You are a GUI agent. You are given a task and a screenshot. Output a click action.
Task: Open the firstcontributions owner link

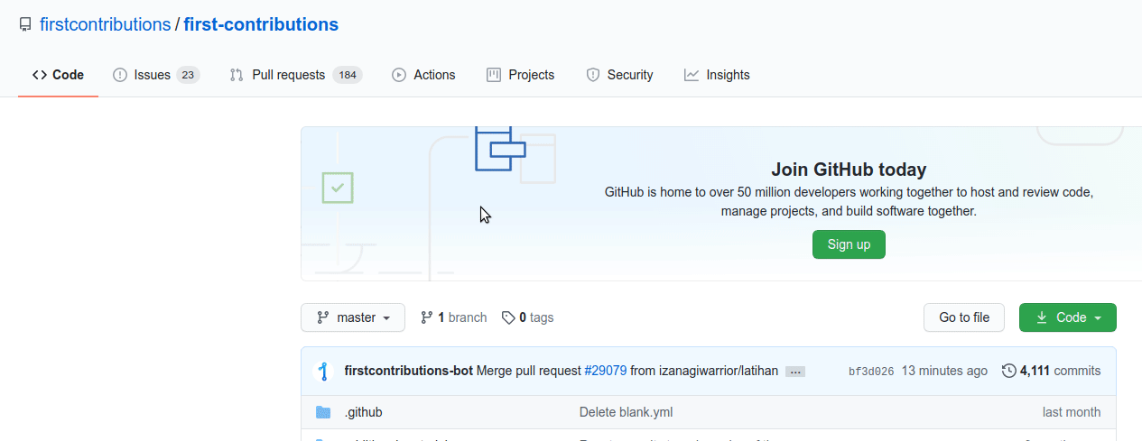pos(105,24)
